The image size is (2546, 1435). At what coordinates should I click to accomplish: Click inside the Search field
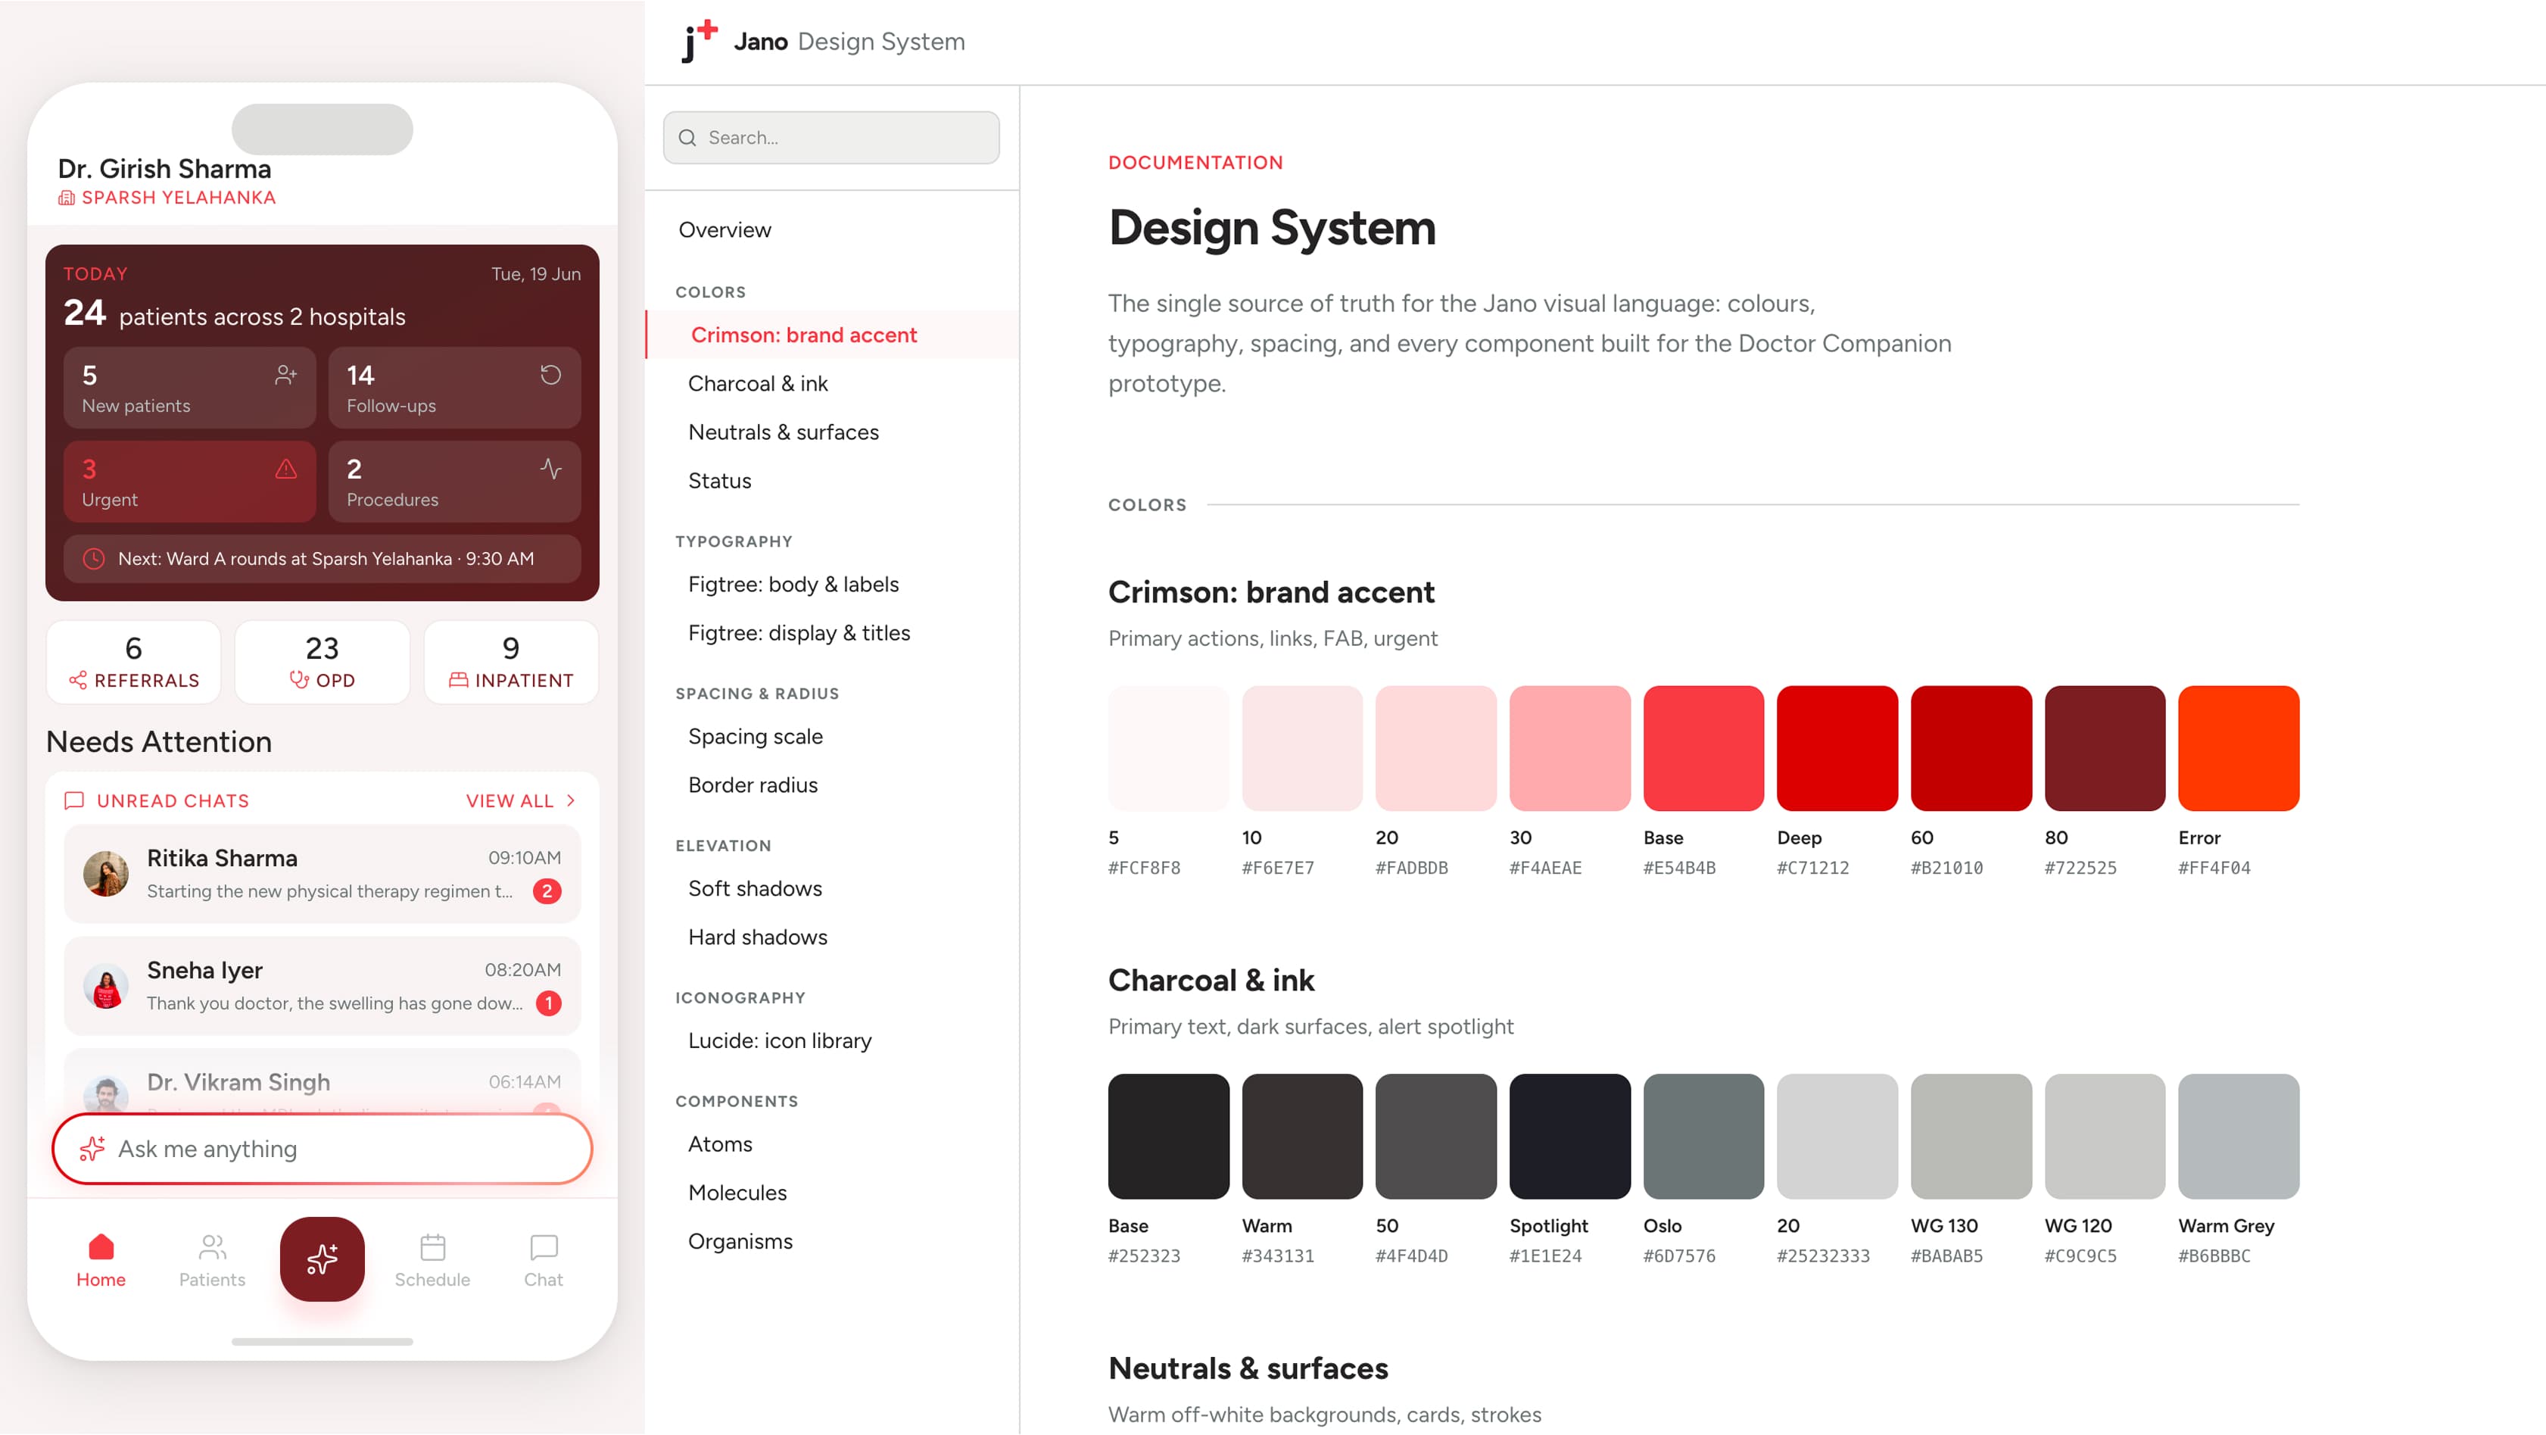pyautogui.click(x=831, y=137)
